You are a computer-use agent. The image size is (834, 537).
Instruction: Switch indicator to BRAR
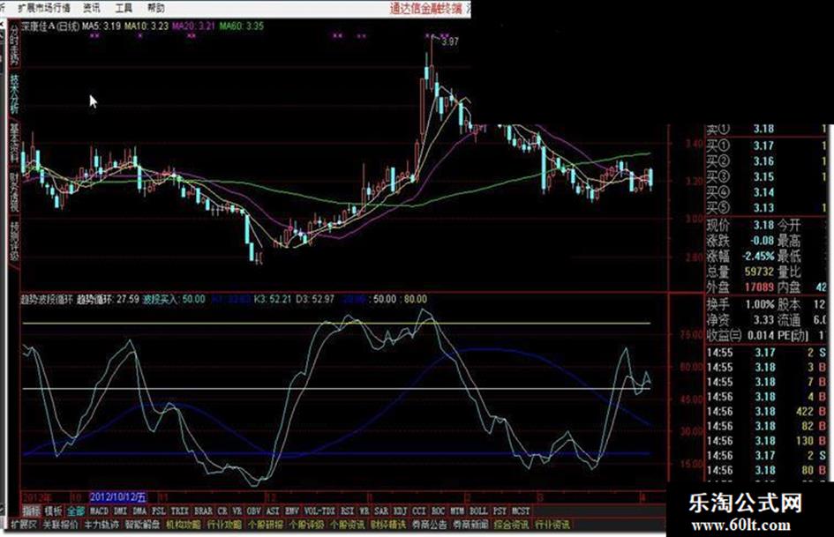(203, 511)
